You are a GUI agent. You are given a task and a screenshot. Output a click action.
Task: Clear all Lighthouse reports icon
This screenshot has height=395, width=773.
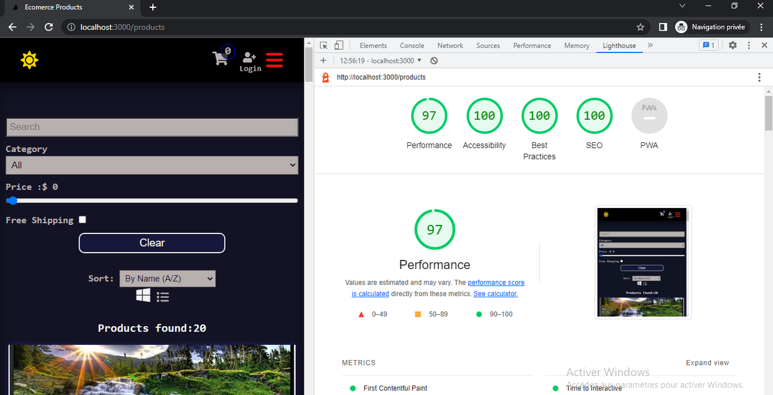[x=434, y=60]
